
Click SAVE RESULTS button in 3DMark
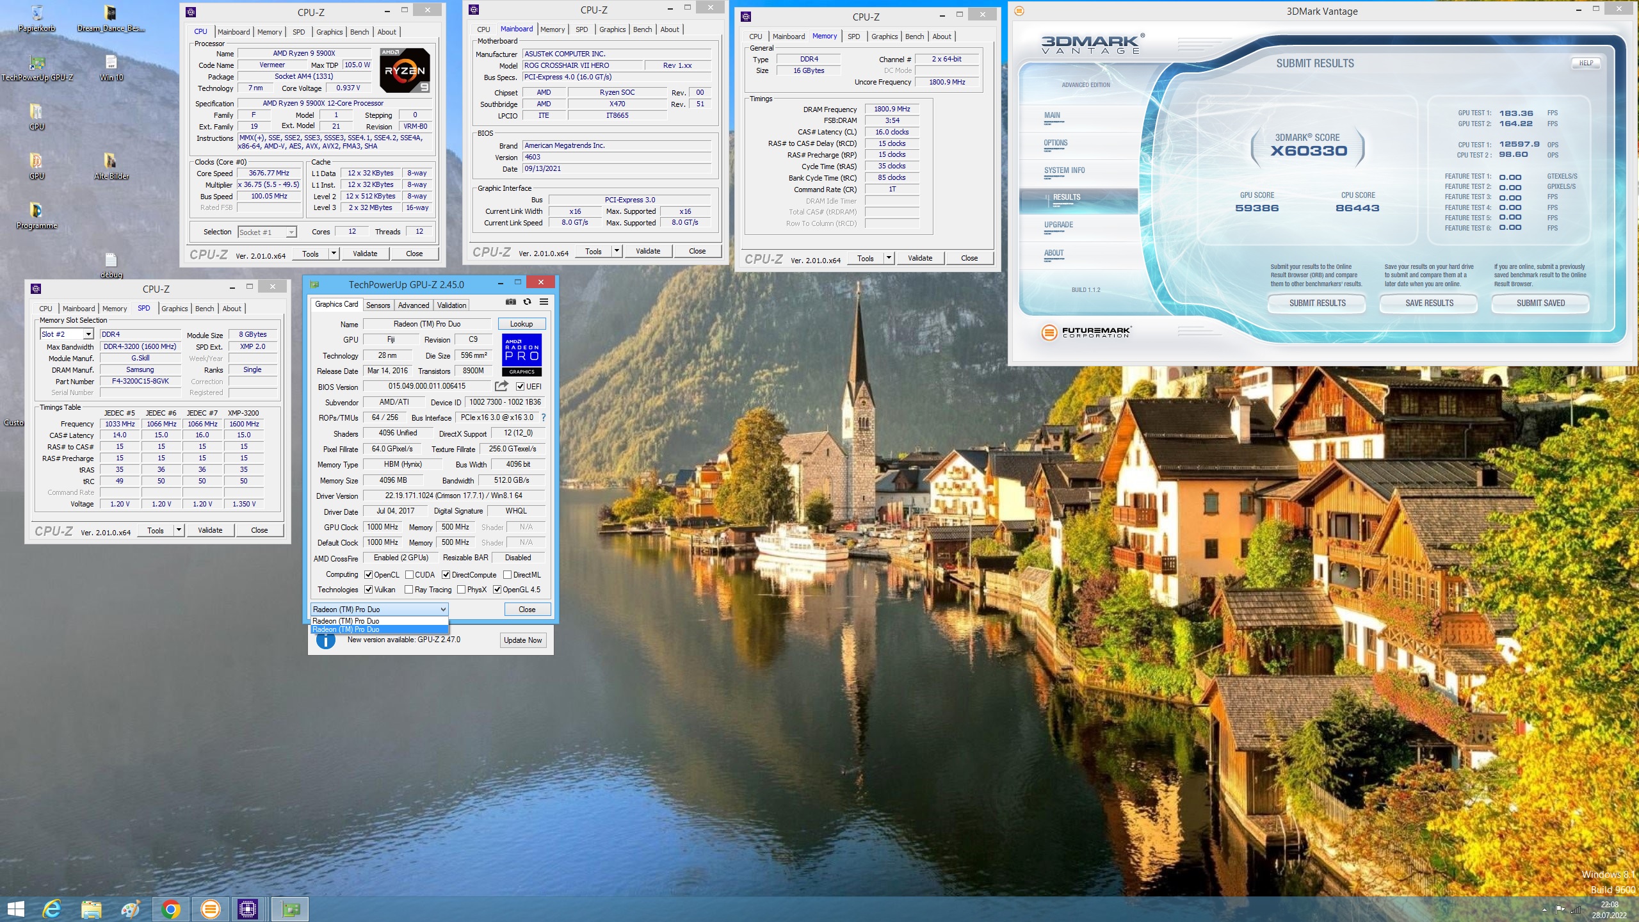(x=1429, y=303)
